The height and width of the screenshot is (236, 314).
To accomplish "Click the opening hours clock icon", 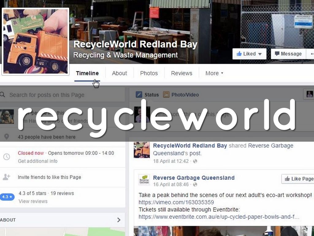I will [6, 157].
